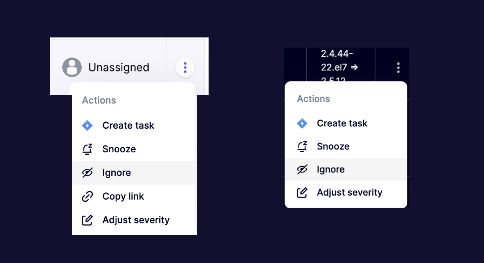This screenshot has width=484, height=263.
Task: Choose Ignore in the right Actions menu
Action: (346, 169)
